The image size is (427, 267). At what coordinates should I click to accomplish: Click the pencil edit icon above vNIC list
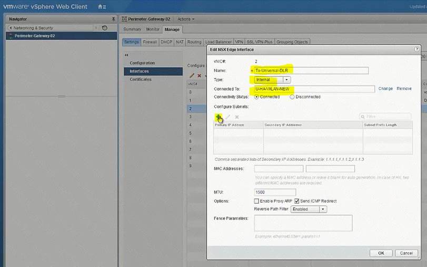coord(192,75)
